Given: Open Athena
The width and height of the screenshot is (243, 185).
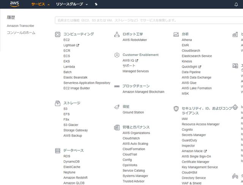Looking at the screenshot, I should point(187,40).
